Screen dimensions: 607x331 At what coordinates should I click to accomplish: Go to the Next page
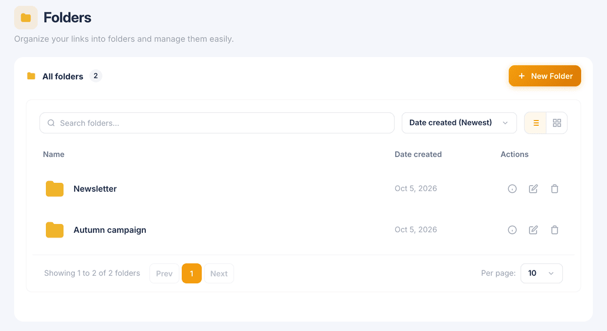[219, 273]
